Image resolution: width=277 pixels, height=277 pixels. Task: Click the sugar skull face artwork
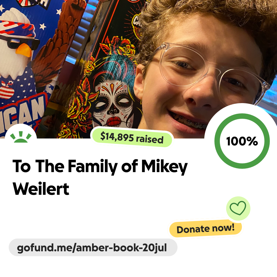(113, 104)
